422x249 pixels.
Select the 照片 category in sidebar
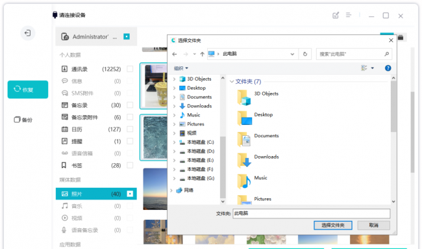[96, 194]
